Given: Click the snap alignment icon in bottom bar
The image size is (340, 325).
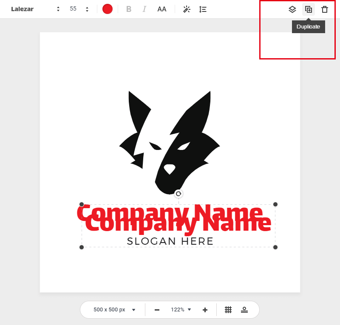Looking at the screenshot, I should [x=244, y=310].
